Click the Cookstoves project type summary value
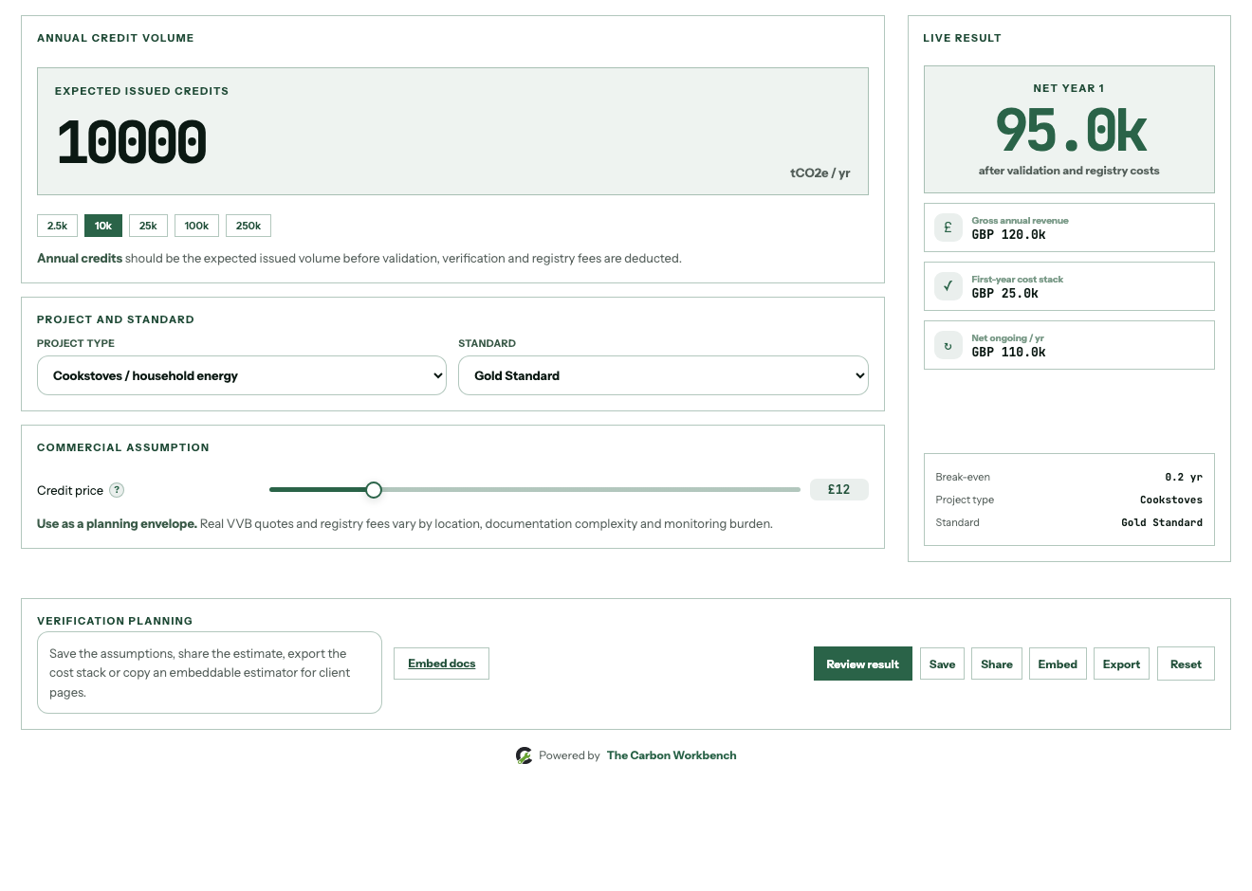The width and height of the screenshot is (1252, 891). click(1170, 500)
